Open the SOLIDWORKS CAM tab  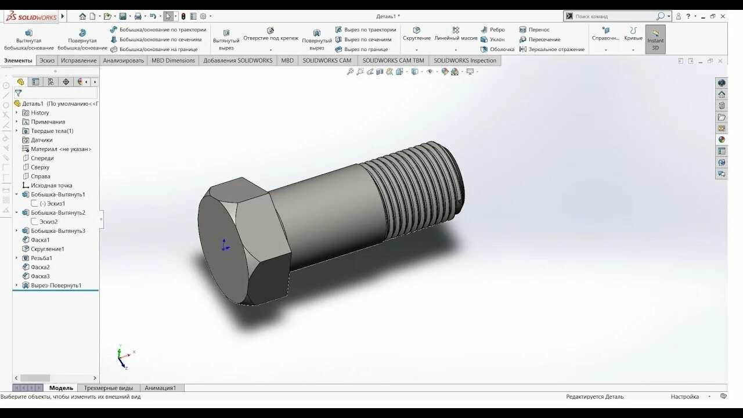[327, 60]
